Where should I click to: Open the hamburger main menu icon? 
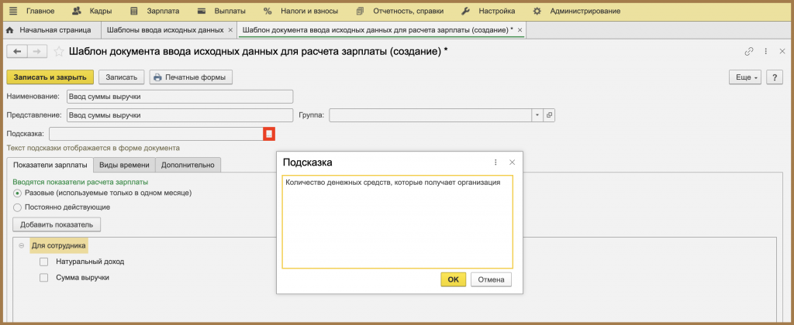point(13,11)
